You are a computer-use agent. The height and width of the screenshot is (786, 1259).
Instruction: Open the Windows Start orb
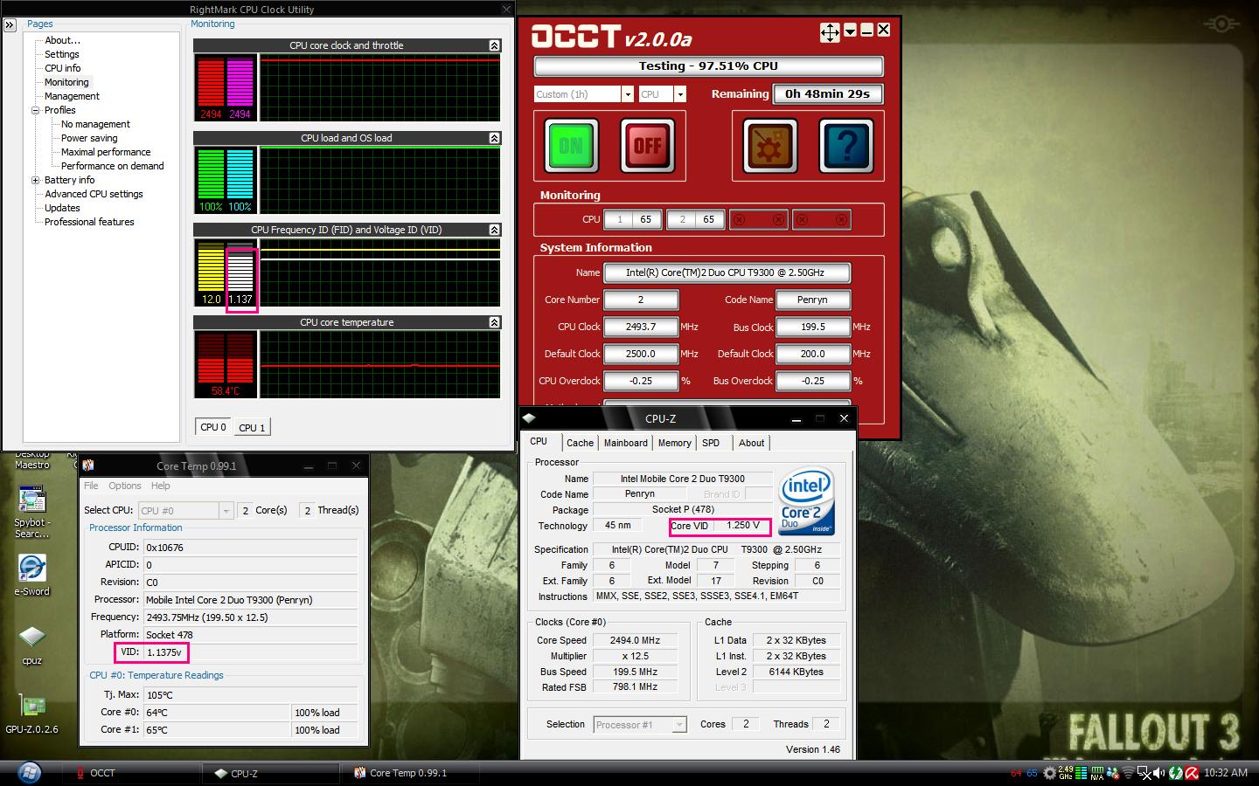(28, 773)
